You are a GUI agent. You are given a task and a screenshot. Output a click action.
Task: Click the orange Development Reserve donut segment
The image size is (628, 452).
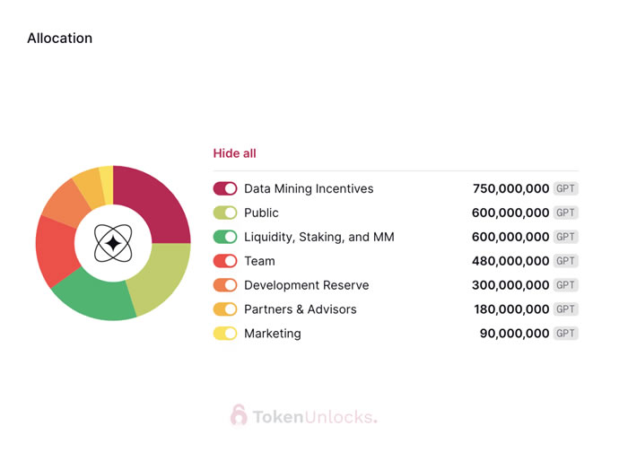pyautogui.click(x=63, y=204)
